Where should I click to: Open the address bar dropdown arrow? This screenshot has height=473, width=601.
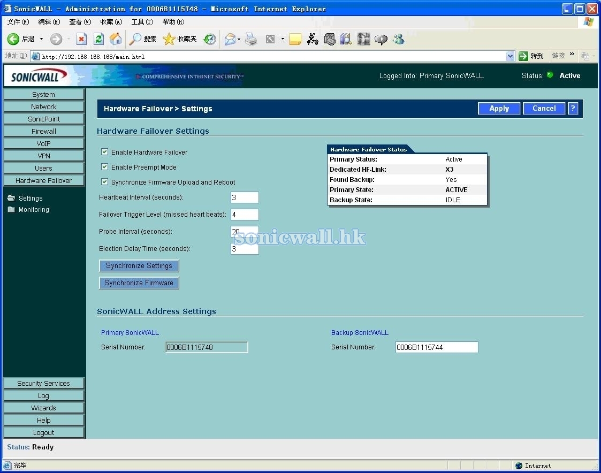click(x=510, y=56)
